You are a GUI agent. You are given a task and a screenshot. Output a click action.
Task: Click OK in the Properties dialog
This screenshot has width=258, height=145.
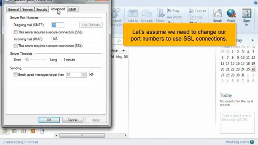point(49,120)
